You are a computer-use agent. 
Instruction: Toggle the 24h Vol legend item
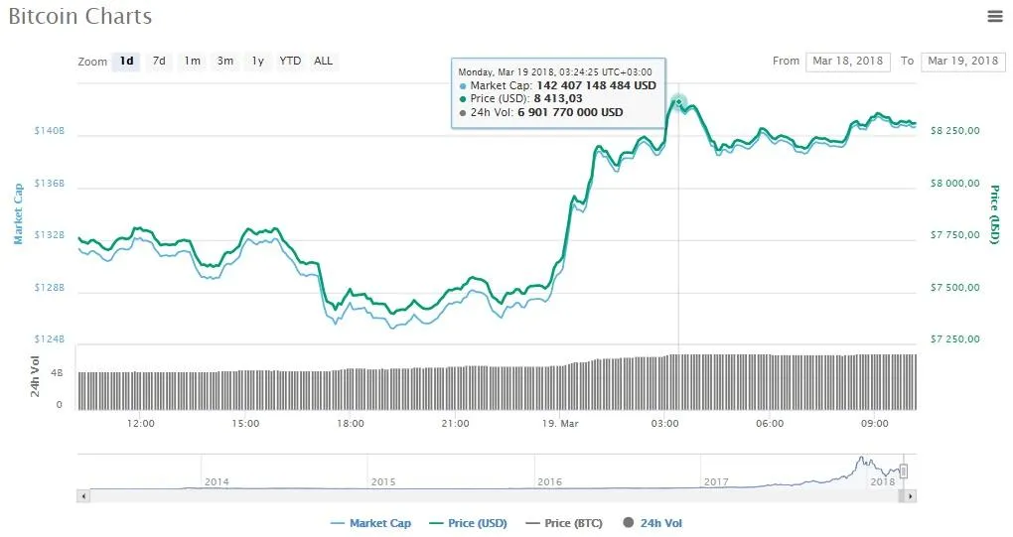(x=652, y=523)
